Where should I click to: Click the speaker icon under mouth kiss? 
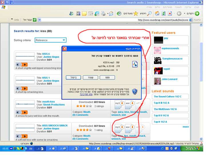(x=18, y=112)
